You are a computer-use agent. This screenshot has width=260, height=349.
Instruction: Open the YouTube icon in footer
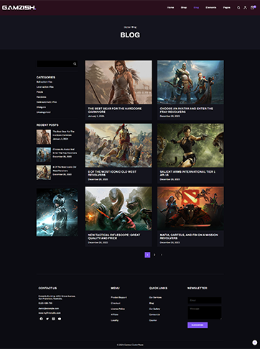pos(60,319)
